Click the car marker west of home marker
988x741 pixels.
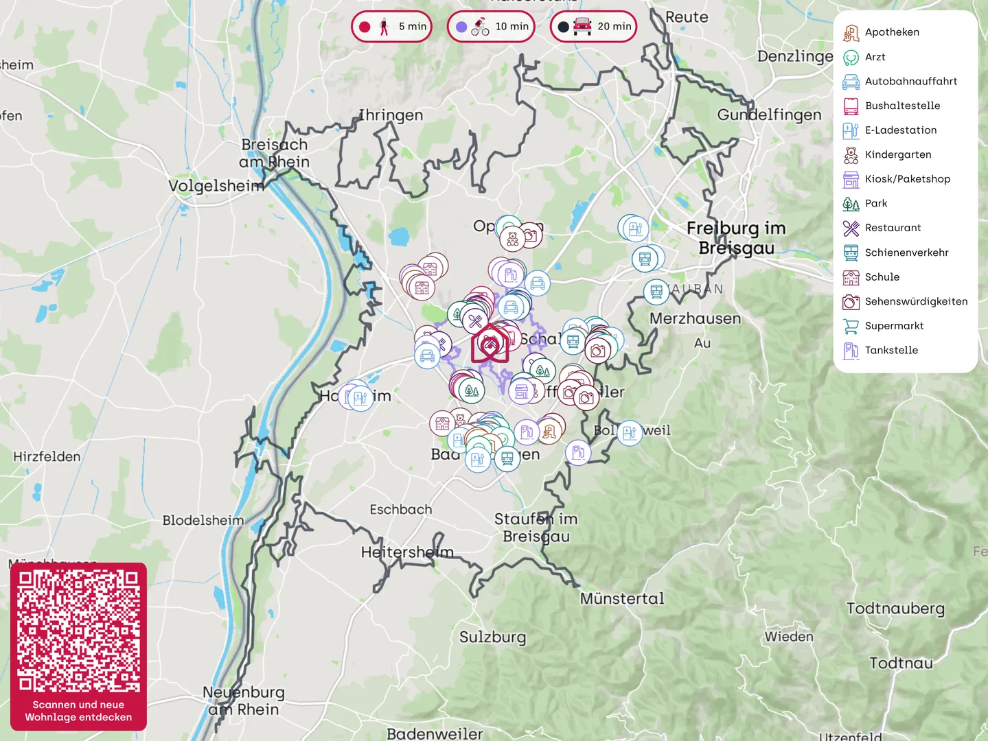click(427, 356)
